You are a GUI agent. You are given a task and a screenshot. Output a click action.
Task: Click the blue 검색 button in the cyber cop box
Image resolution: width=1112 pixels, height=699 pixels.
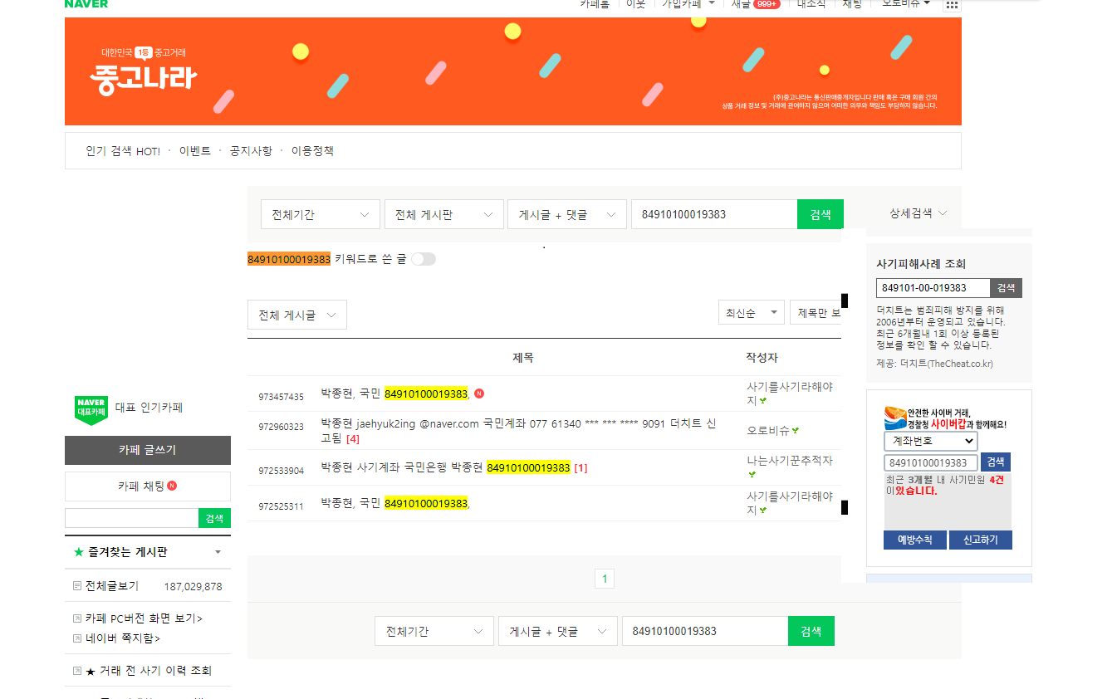[x=996, y=462]
